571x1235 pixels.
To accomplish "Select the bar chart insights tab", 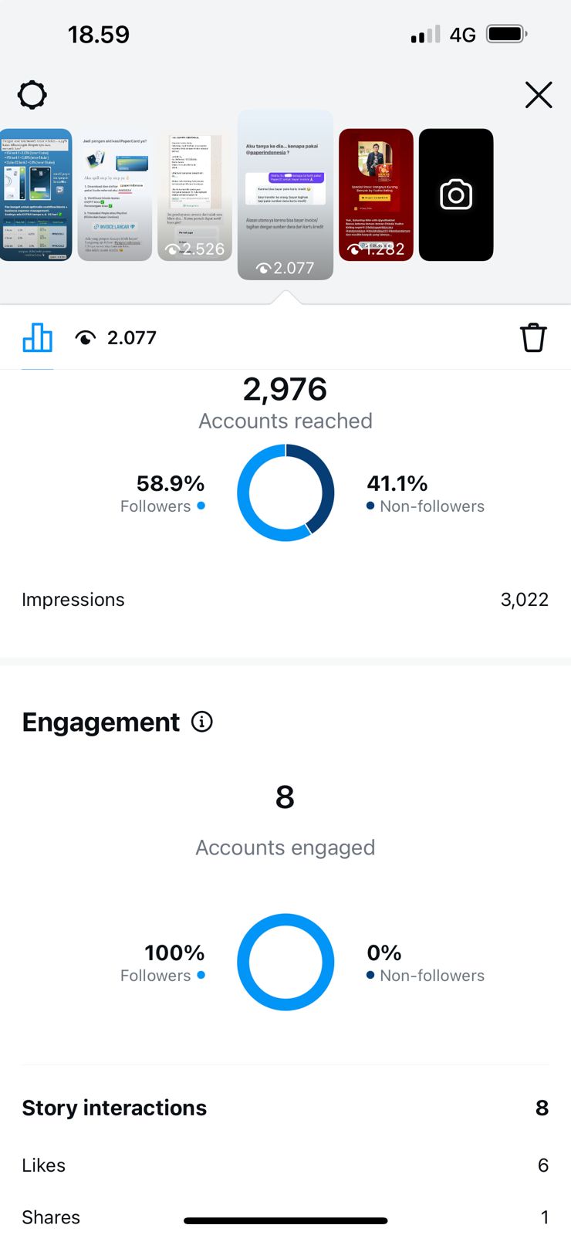I will pos(38,337).
